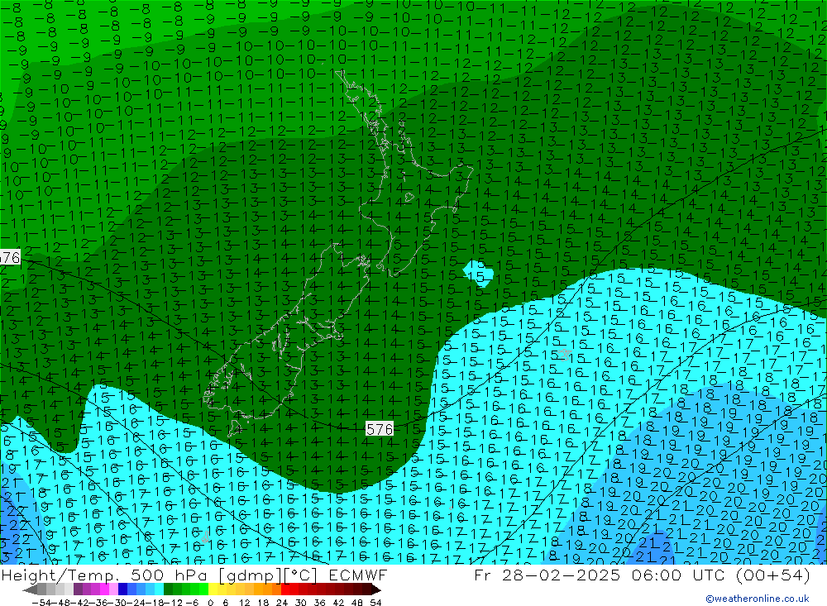Click the forecast date 'Fr 28-02-2025 06:00 UTC'
827x606 pixels.
pos(601,575)
